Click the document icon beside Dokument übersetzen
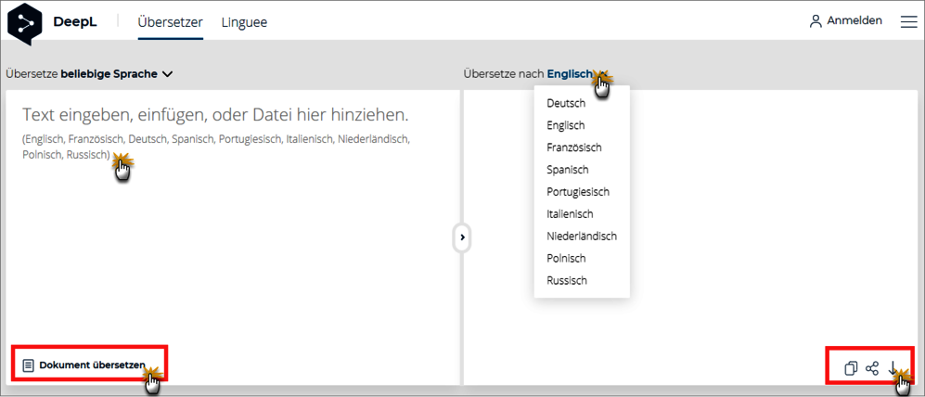 click(x=28, y=365)
